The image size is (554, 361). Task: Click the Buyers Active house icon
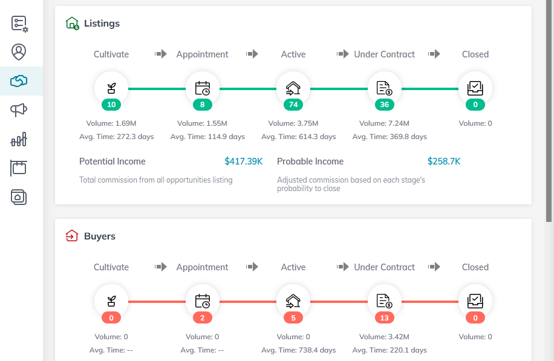tap(293, 301)
